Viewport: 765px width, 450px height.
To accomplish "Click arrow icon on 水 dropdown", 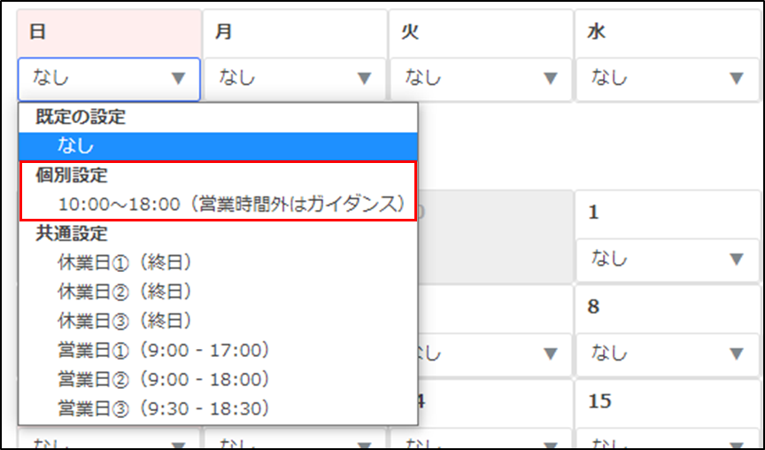I will [x=736, y=79].
